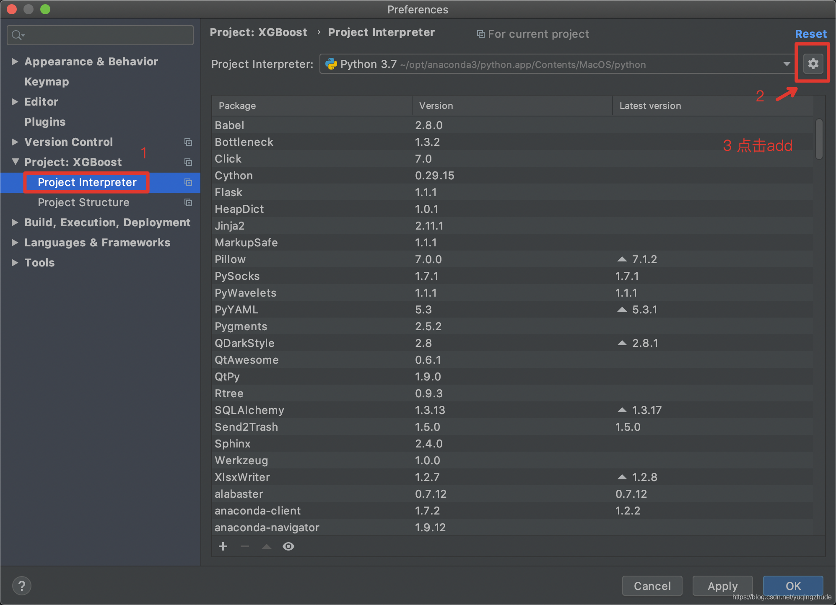Click the project-level icon beside Project Interpreter
The width and height of the screenshot is (836, 605).
(x=188, y=182)
